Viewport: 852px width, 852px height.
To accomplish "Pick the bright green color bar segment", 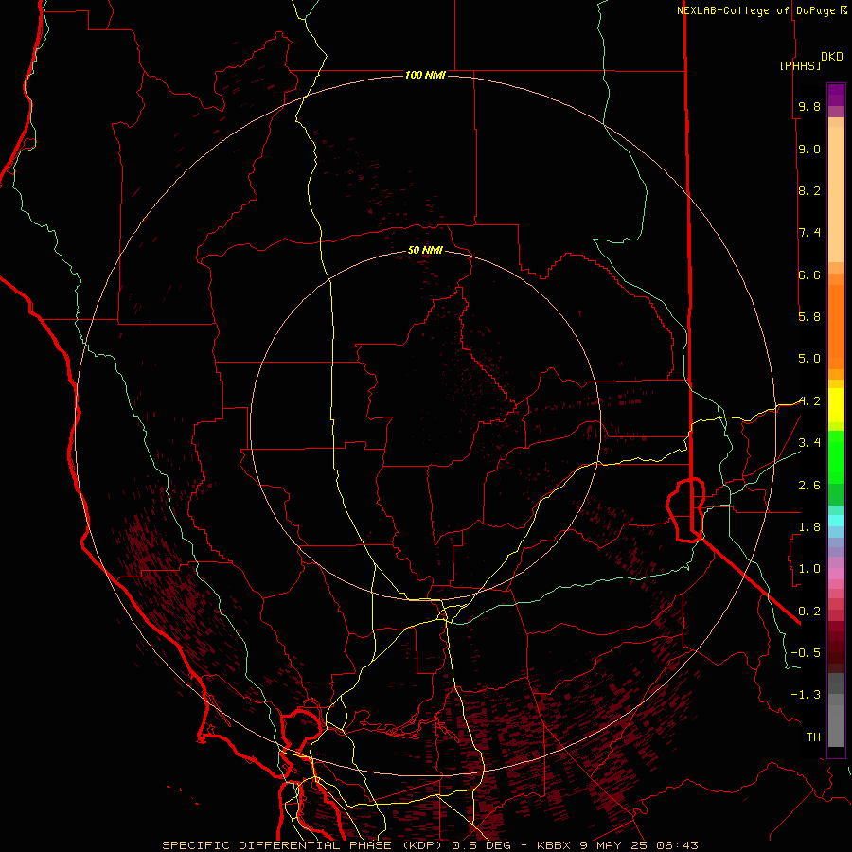I will [836, 457].
